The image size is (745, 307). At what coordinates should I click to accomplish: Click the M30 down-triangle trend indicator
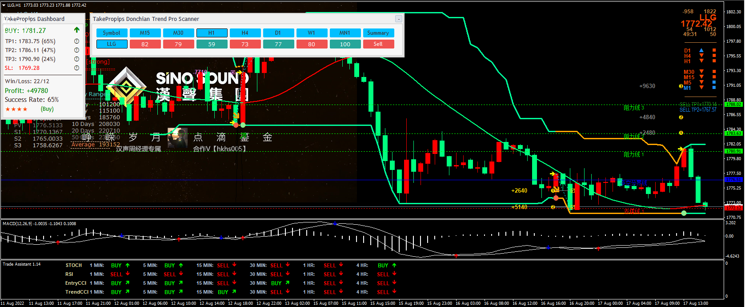701,71
